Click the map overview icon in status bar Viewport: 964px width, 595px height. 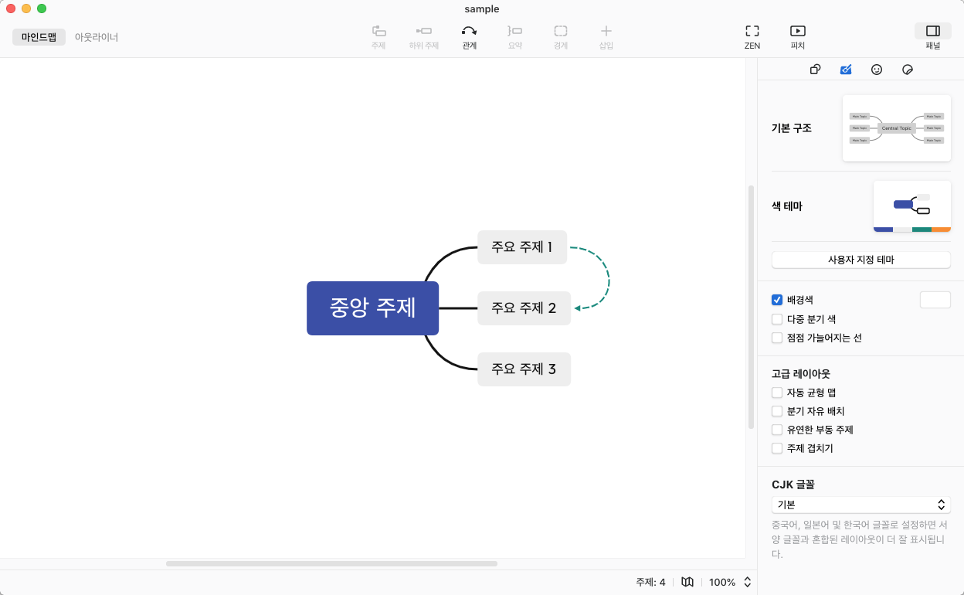pos(687,582)
